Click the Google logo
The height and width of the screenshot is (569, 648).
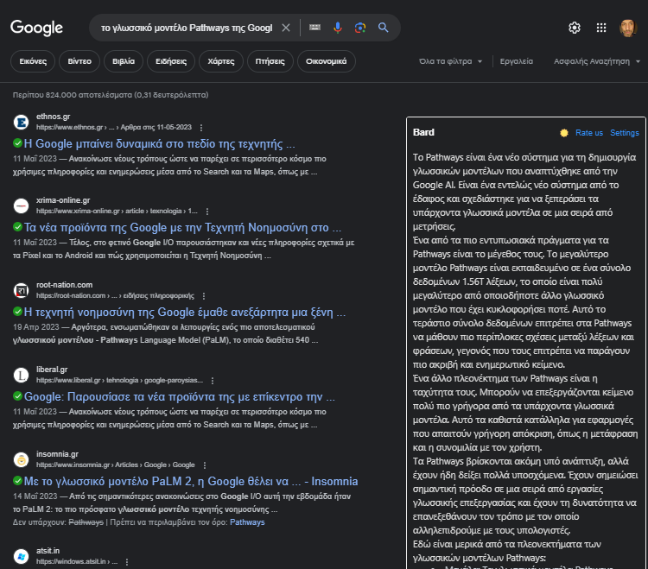(x=36, y=28)
